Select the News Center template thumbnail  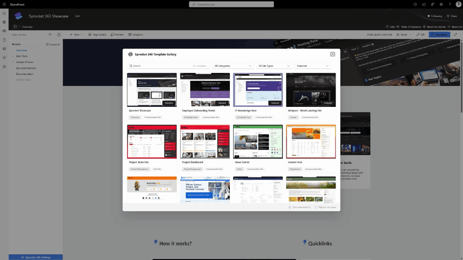click(258, 142)
